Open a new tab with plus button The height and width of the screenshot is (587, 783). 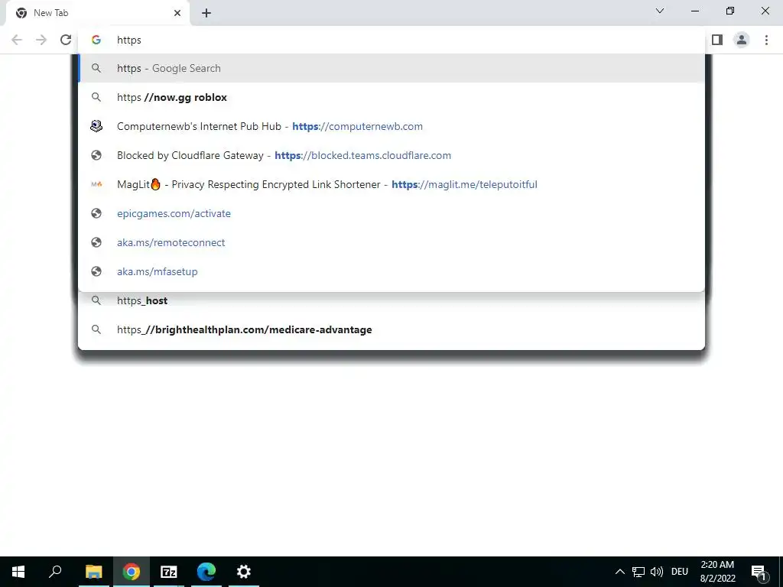point(206,13)
